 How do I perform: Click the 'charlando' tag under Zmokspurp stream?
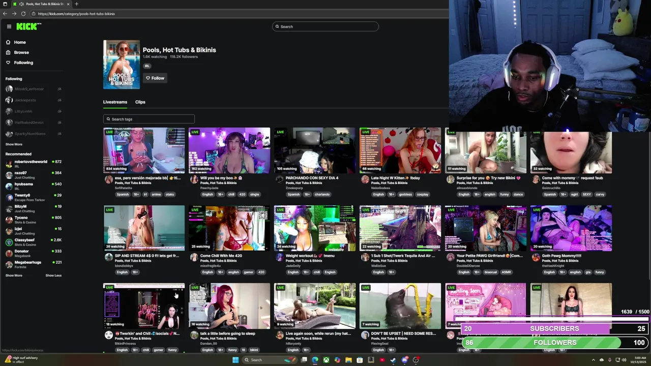coord(322,194)
